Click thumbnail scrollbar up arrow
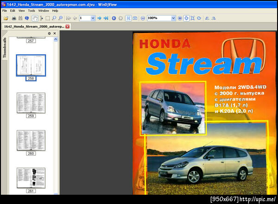 56,39
